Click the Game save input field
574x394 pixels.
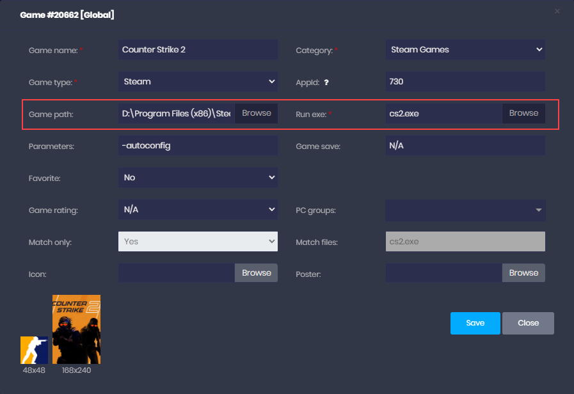(x=465, y=146)
